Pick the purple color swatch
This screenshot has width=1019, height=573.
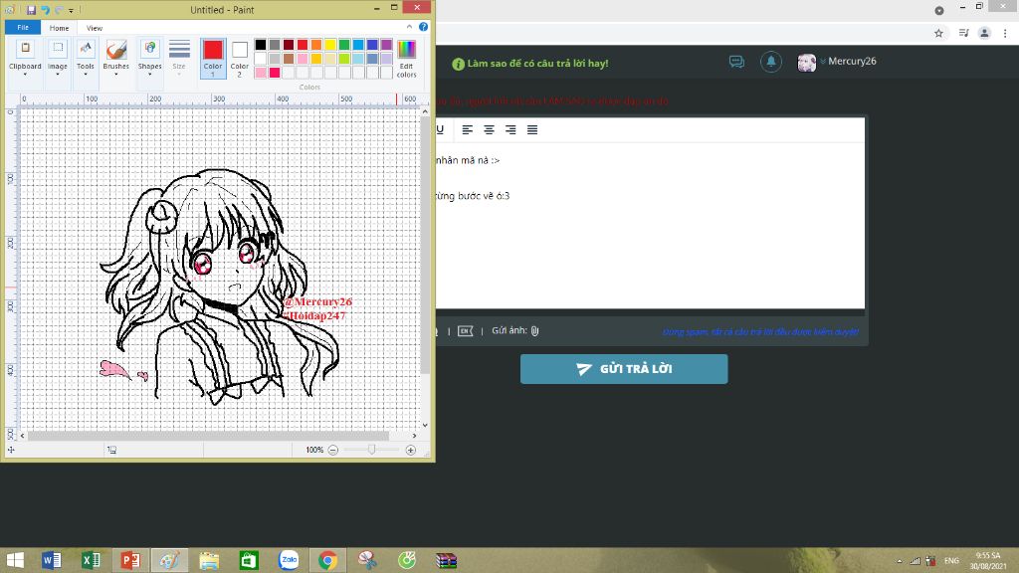[x=386, y=45]
